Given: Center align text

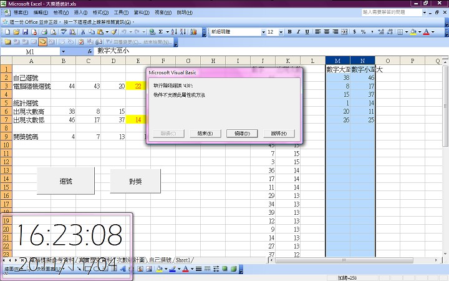Looking at the screenshot, I should (327, 32).
